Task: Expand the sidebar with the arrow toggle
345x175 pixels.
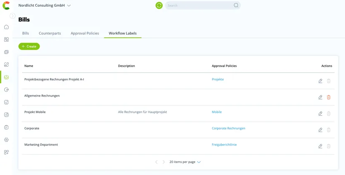Action: tap(13, 15)
